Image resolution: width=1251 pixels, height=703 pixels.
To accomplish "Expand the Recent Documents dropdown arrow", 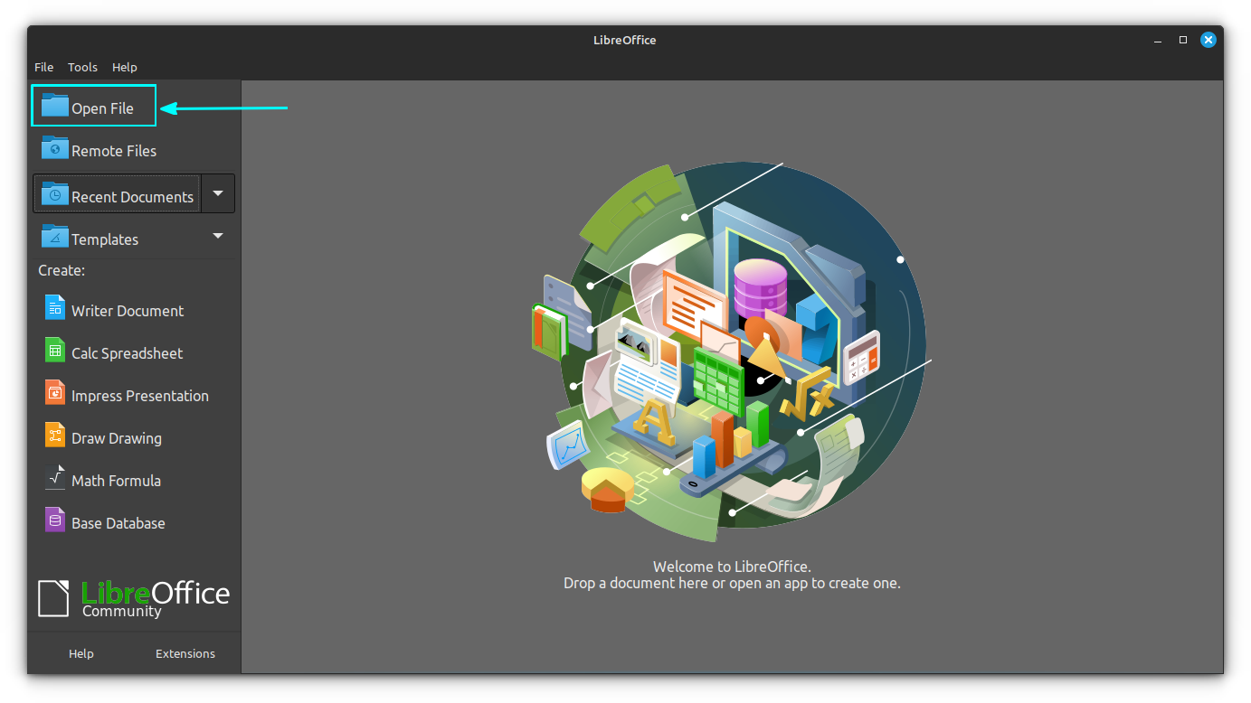I will click(218, 193).
